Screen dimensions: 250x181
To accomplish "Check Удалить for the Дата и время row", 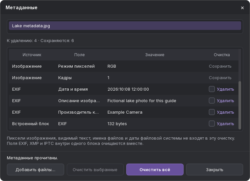I will pos(212,89).
